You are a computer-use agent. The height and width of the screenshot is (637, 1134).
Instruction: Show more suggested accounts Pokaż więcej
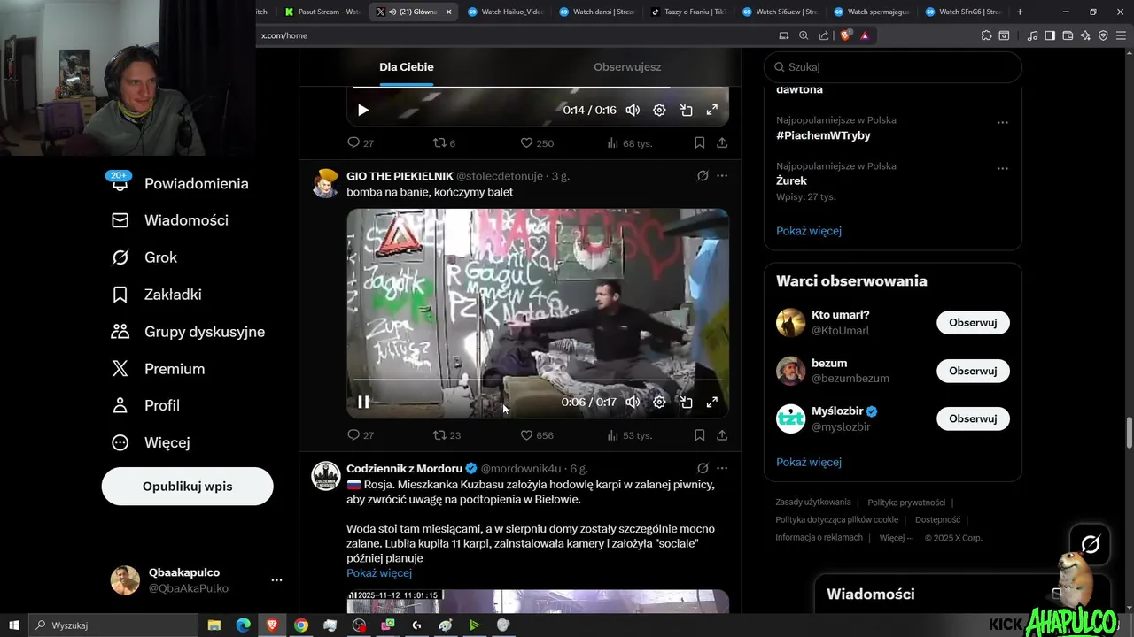tap(809, 462)
